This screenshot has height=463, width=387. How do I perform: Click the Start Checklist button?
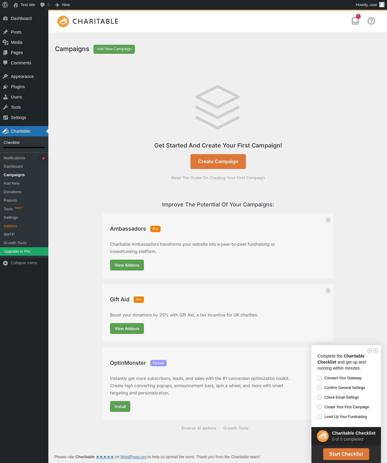pos(346,454)
